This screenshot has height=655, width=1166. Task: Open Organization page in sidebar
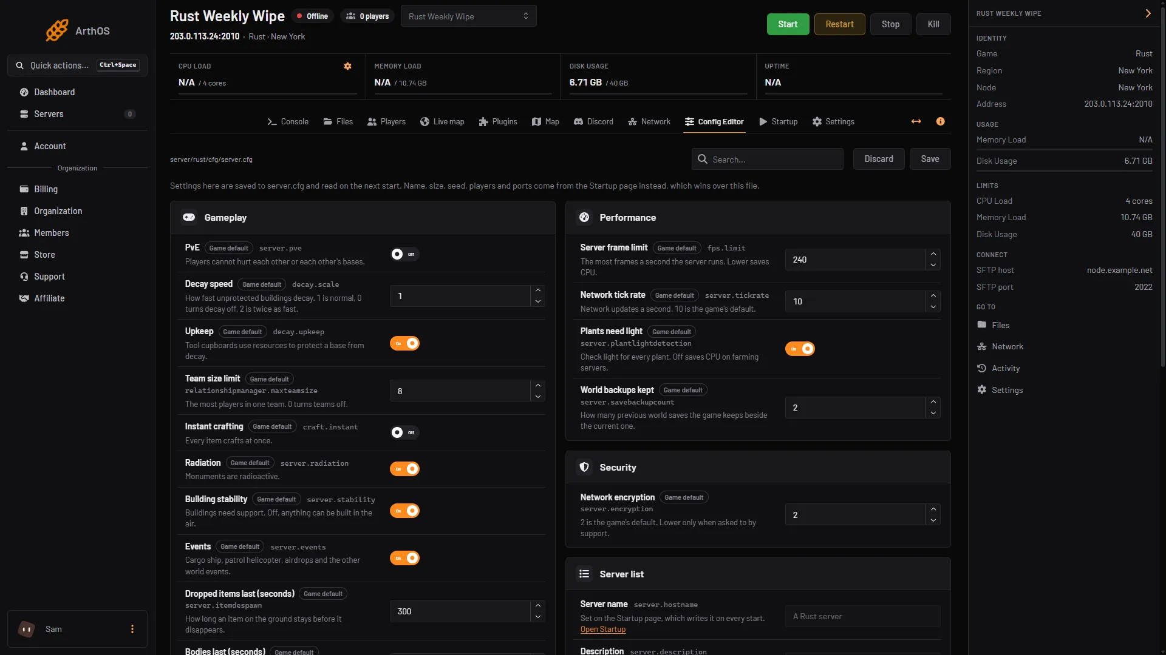77,211
